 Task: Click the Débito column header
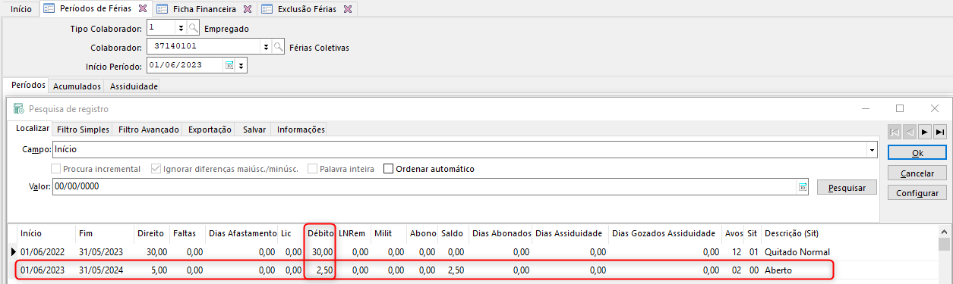pos(320,233)
